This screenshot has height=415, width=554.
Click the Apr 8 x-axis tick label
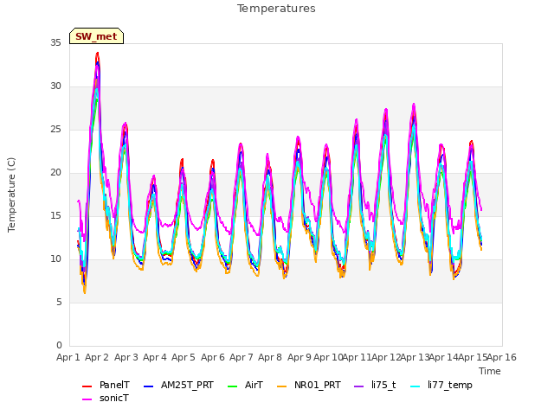pos(270,357)
